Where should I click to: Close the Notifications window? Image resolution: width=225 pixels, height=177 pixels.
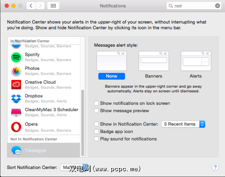tap(7, 6)
